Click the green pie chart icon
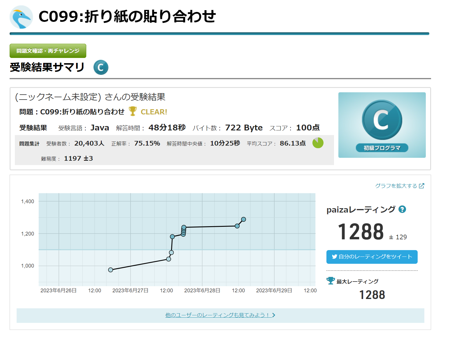Image resolution: width=450 pixels, height=345 pixels. point(318,143)
